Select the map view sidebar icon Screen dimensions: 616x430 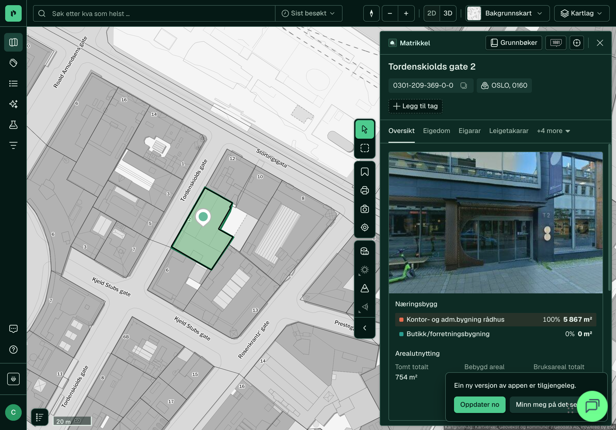click(13, 42)
